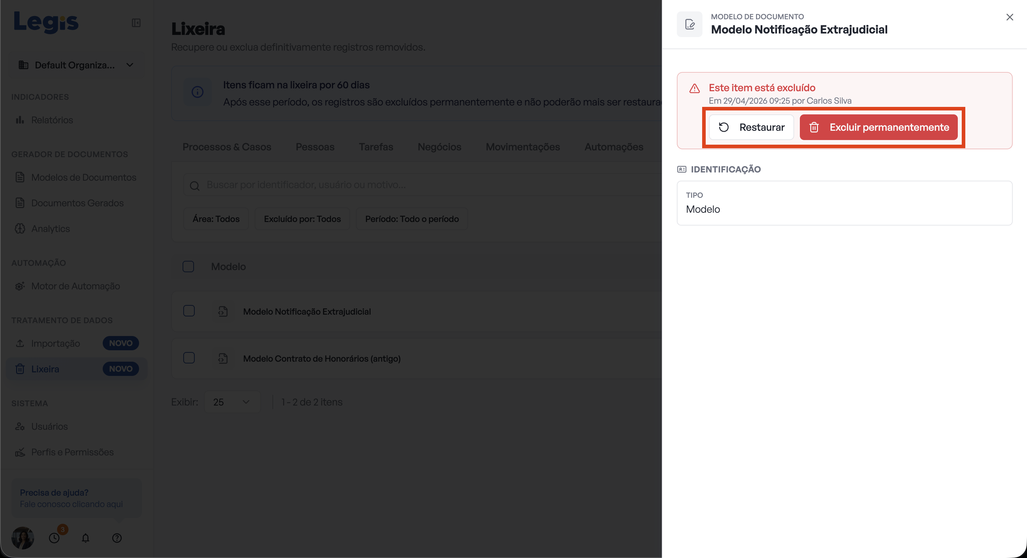
Task: Click the Tipo Modelo field
Action: pos(844,203)
